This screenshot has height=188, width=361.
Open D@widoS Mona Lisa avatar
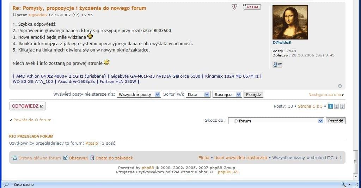[290, 22]
